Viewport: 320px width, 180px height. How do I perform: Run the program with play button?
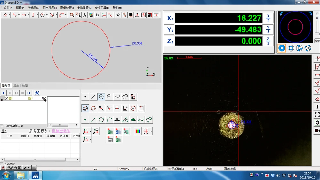[x=4, y=93]
